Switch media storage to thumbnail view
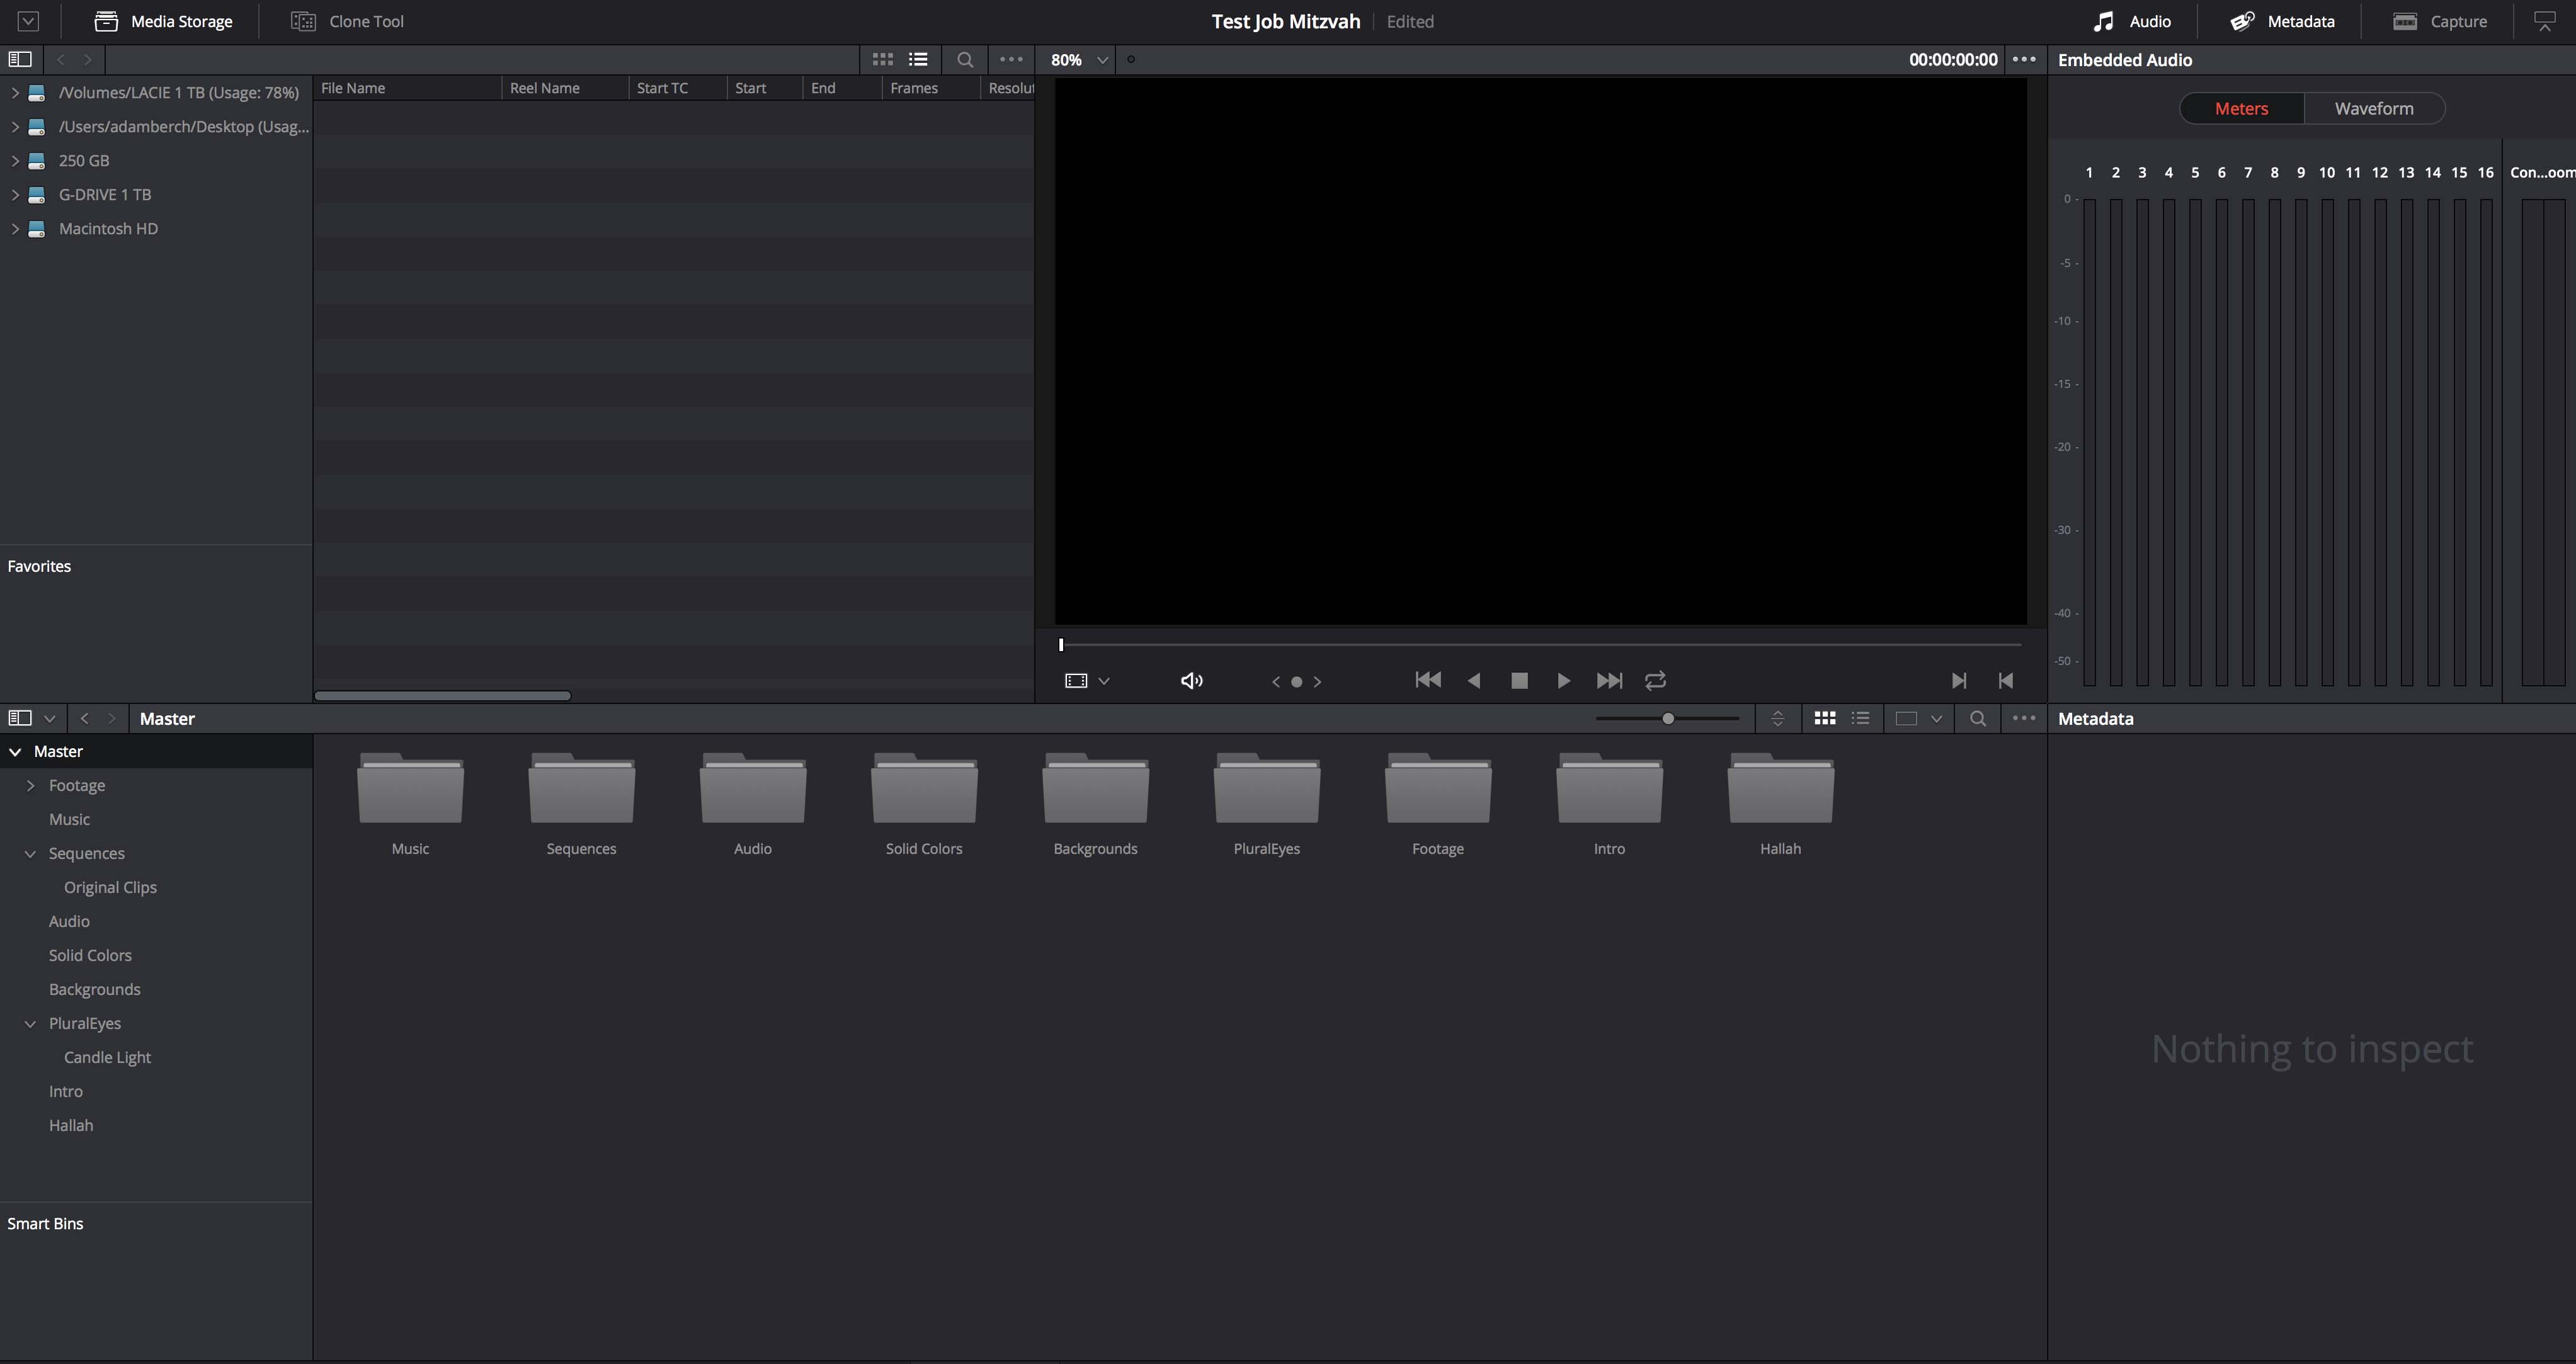 coord(882,60)
